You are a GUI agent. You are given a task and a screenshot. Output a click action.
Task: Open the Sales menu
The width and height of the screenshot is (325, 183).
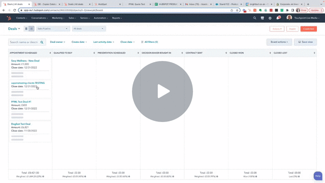point(72,18)
